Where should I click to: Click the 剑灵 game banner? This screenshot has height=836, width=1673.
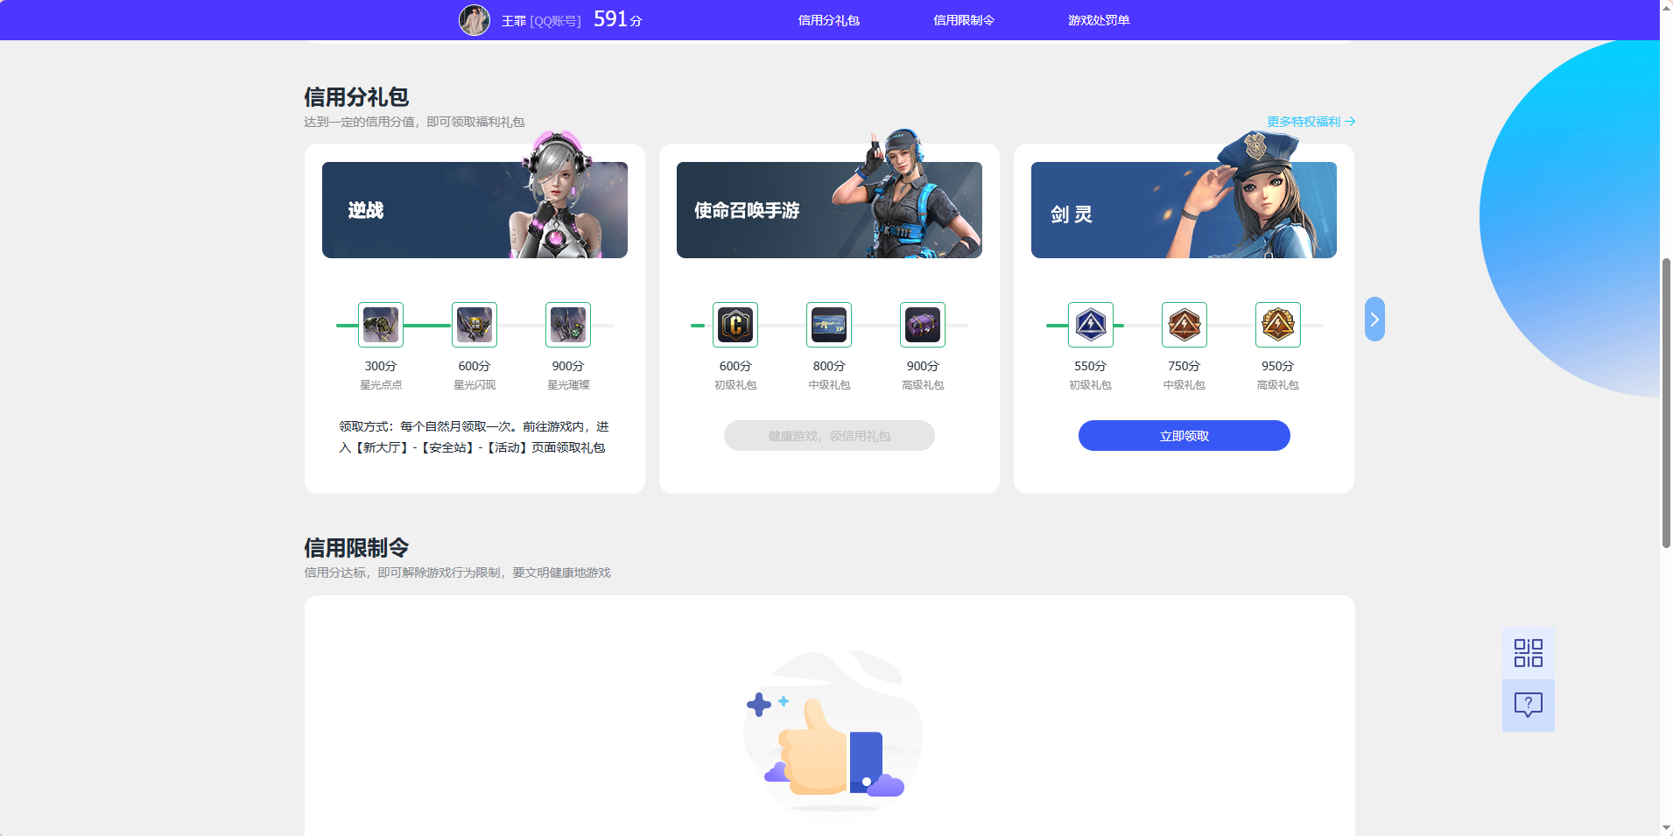pyautogui.click(x=1184, y=209)
